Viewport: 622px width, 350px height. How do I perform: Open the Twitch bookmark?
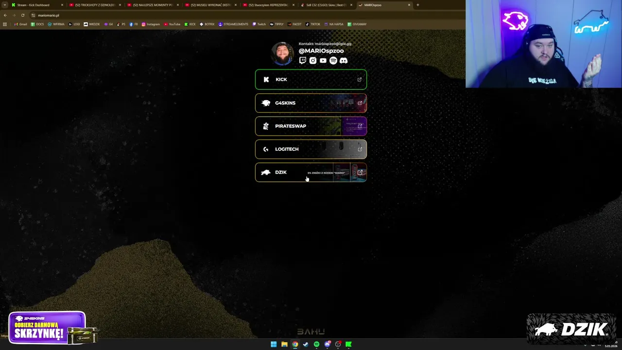coord(259,24)
